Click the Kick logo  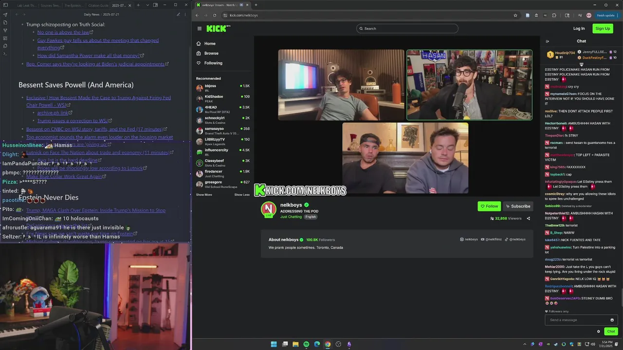[x=218, y=29]
